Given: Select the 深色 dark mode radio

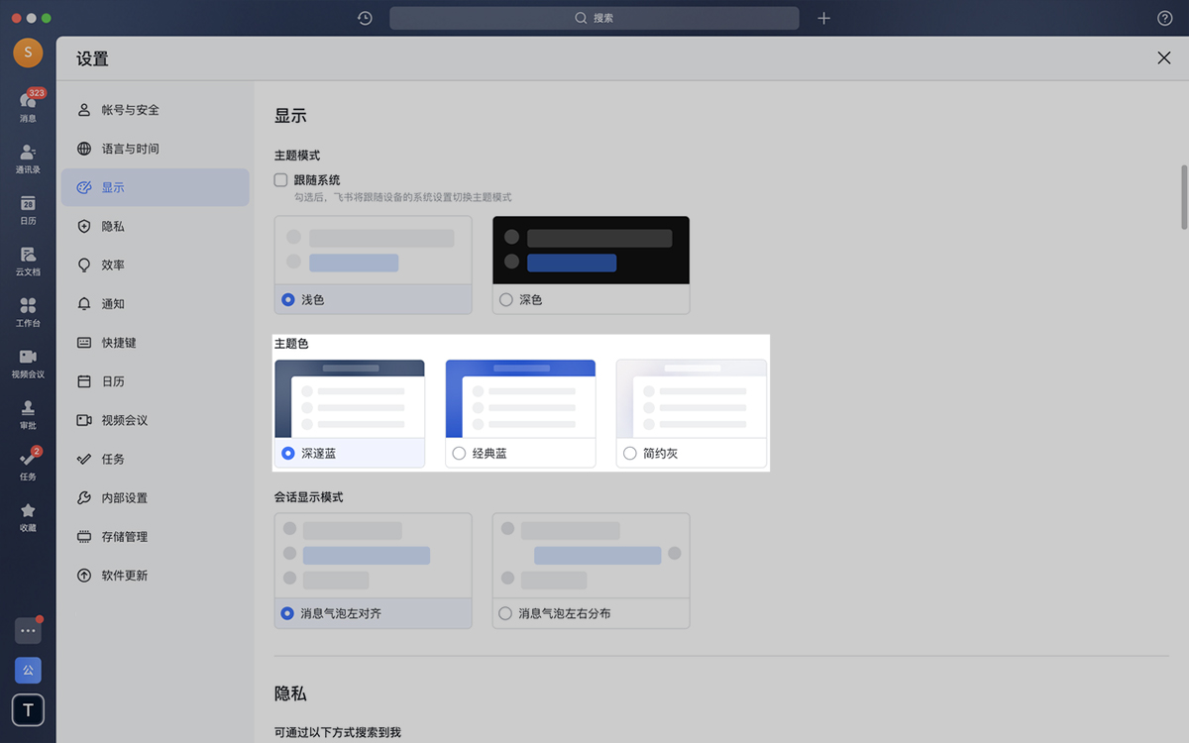Looking at the screenshot, I should [506, 299].
